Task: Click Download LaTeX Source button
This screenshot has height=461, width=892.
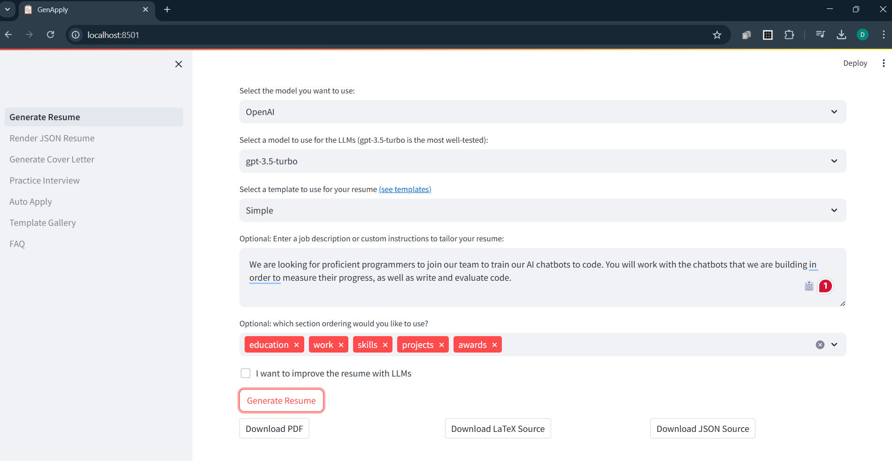Action: 498,429
